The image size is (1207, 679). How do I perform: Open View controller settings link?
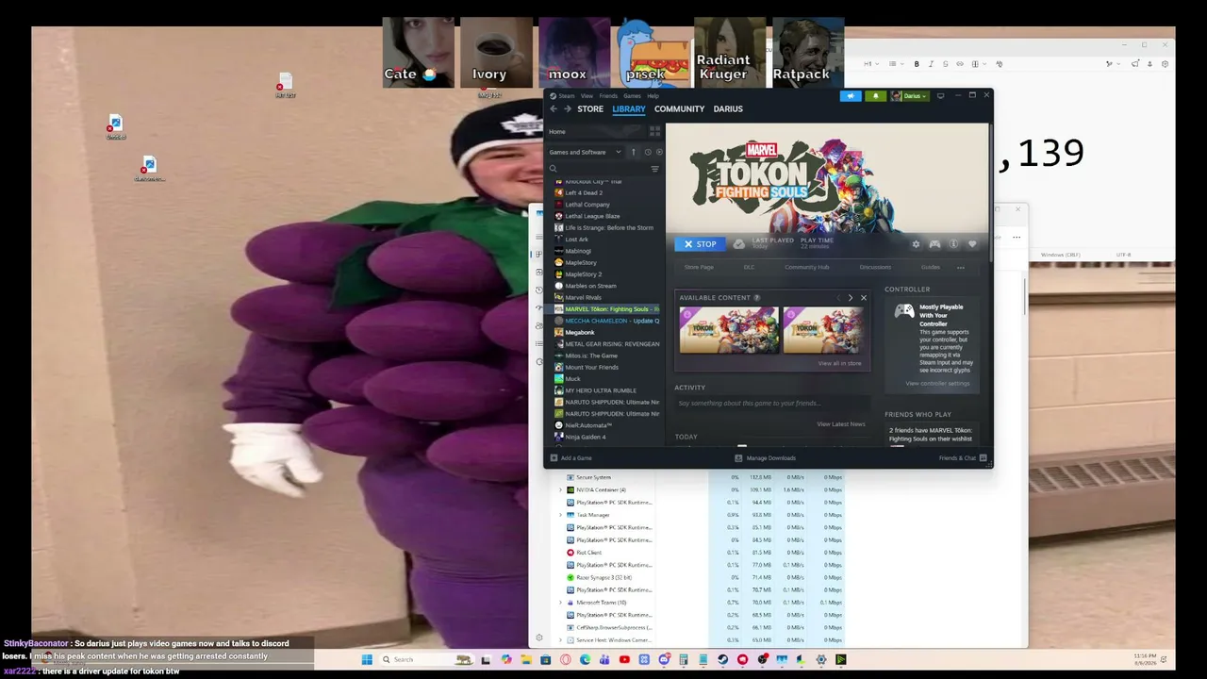(x=937, y=383)
